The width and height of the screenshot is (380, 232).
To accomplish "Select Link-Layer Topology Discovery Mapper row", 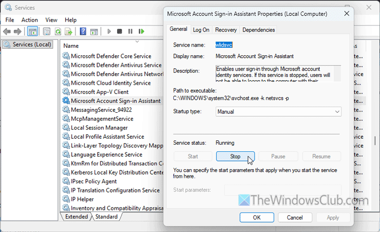I will click(x=117, y=145).
